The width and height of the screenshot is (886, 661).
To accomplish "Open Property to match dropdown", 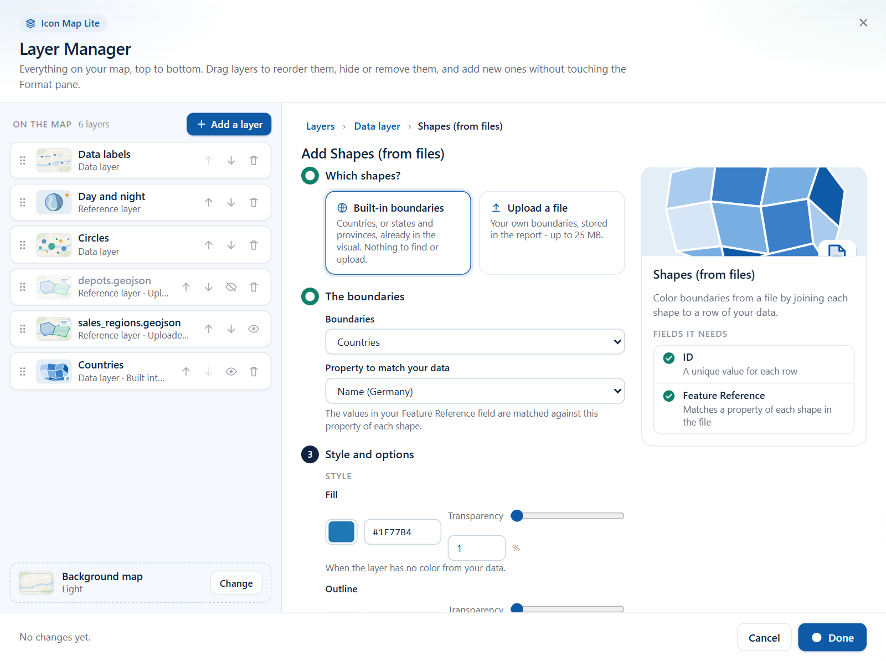I will (x=475, y=391).
